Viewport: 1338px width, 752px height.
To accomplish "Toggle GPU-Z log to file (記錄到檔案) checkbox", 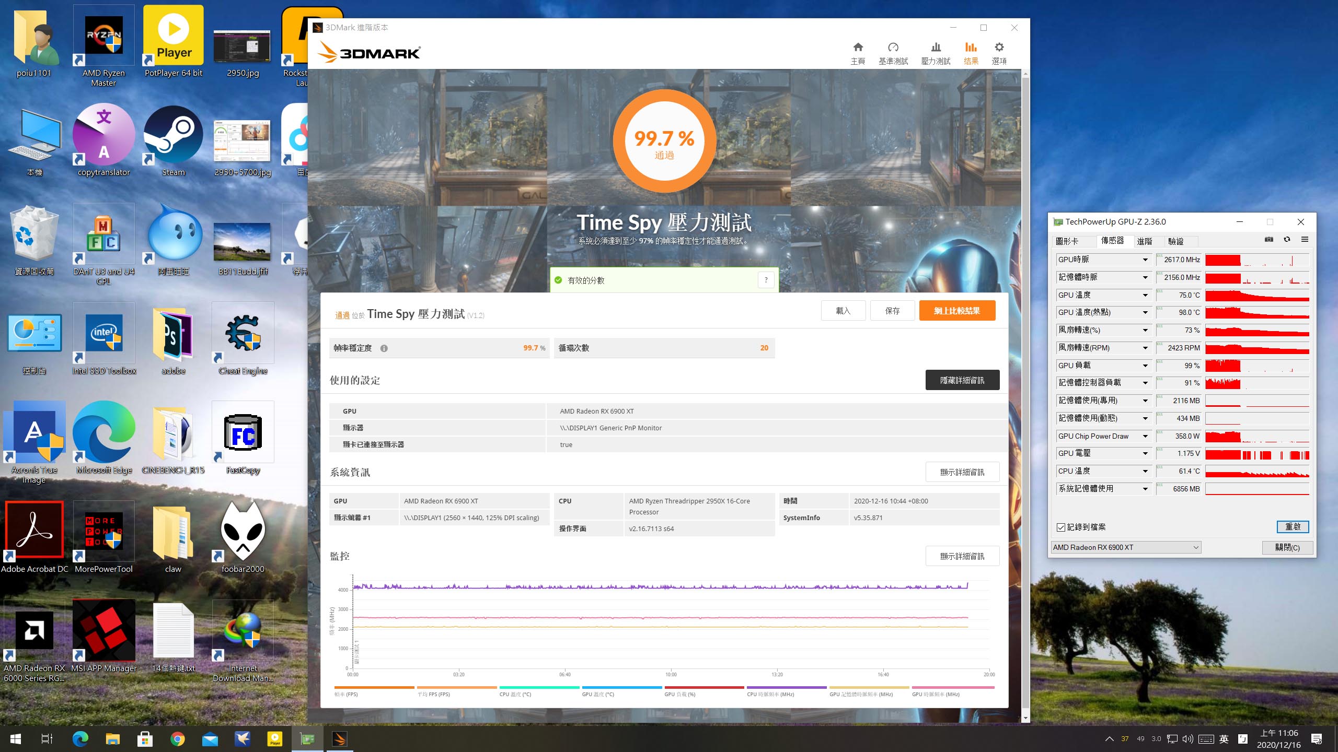I will pos(1061,527).
